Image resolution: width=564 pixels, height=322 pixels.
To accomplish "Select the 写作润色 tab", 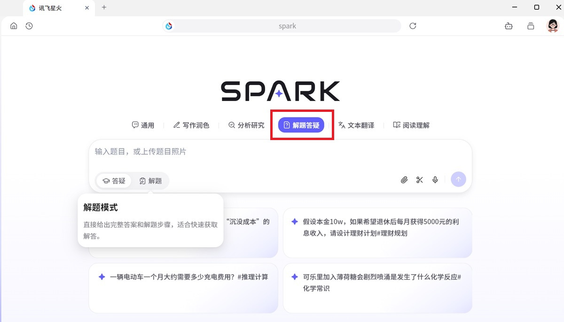I will click(191, 125).
